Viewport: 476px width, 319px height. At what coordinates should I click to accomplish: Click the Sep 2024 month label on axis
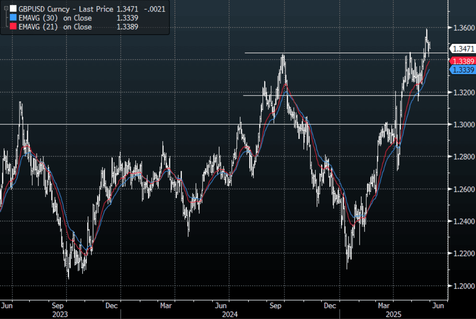276,305
